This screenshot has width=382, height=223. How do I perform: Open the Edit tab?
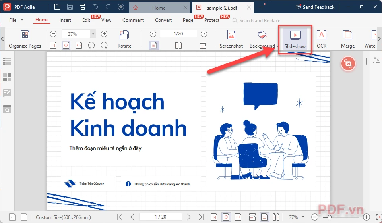point(86,20)
